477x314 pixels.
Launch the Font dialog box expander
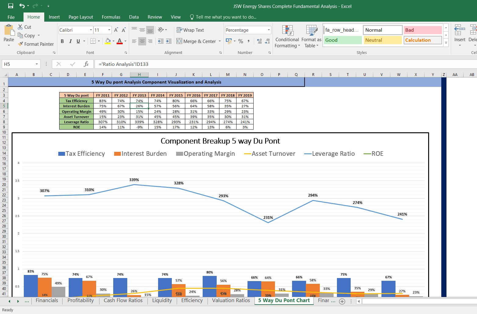click(x=126, y=53)
